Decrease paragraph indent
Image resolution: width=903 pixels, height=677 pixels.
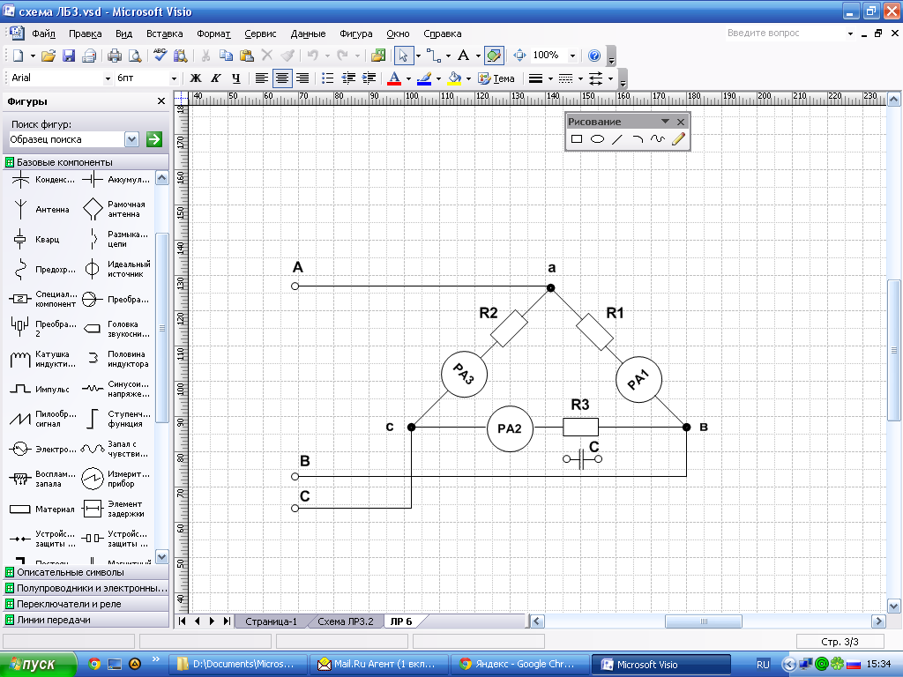tap(348, 78)
